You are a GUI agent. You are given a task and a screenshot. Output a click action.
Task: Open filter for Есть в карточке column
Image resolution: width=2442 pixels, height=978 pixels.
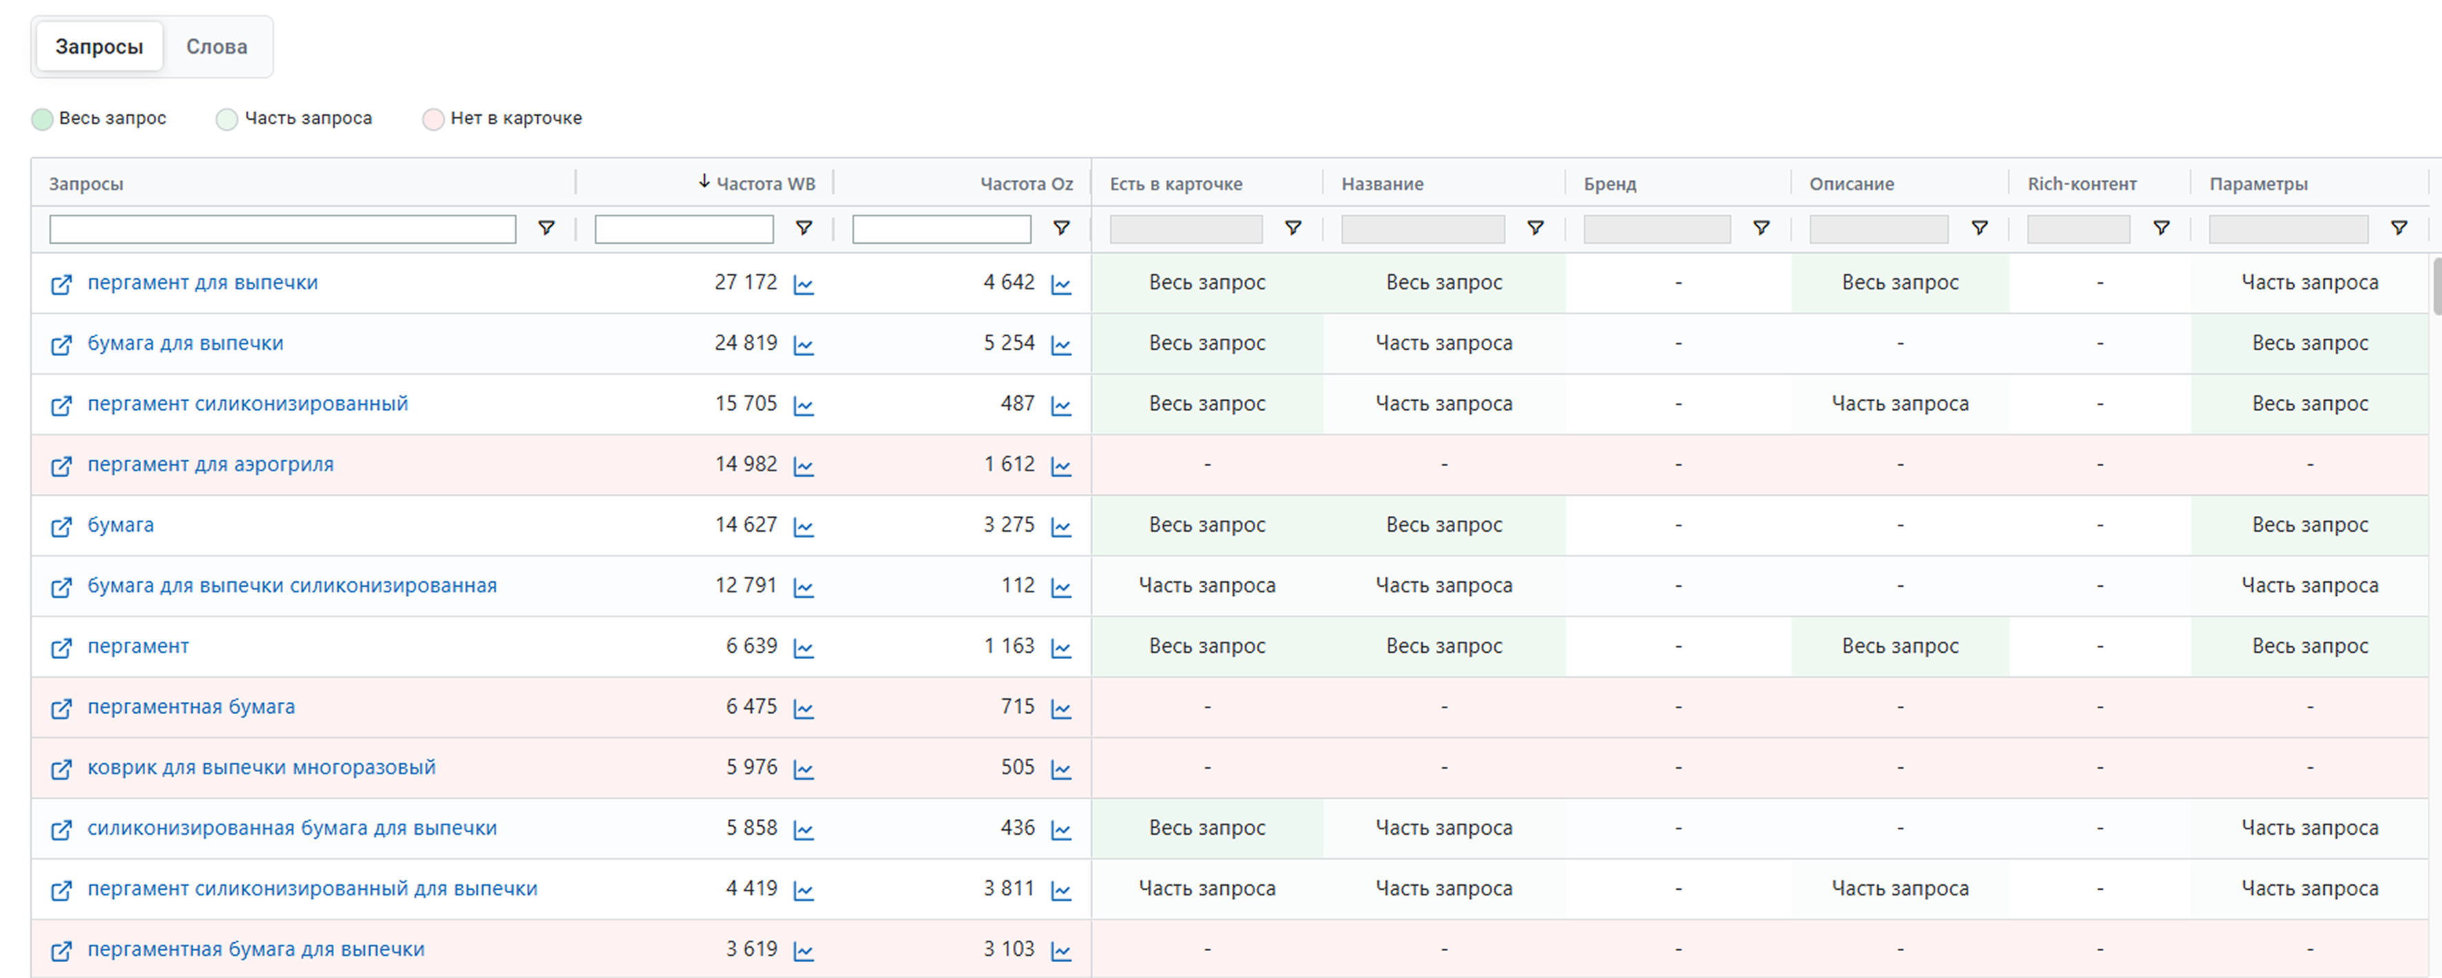click(1292, 229)
